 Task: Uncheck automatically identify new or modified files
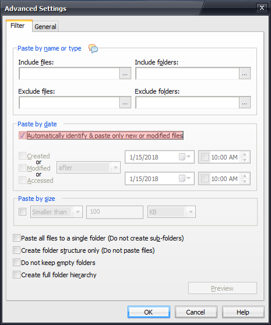(22, 135)
